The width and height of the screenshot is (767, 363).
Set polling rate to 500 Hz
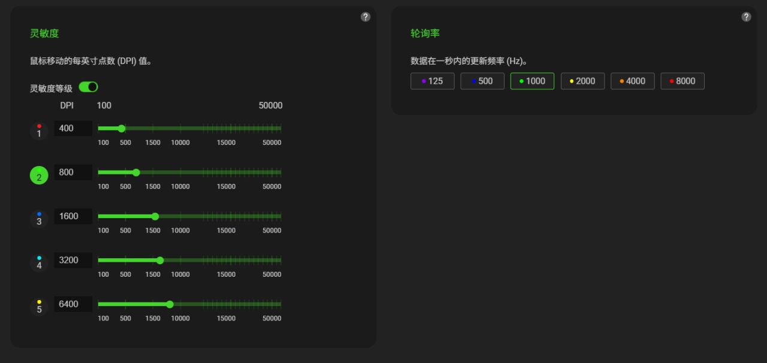coord(482,81)
